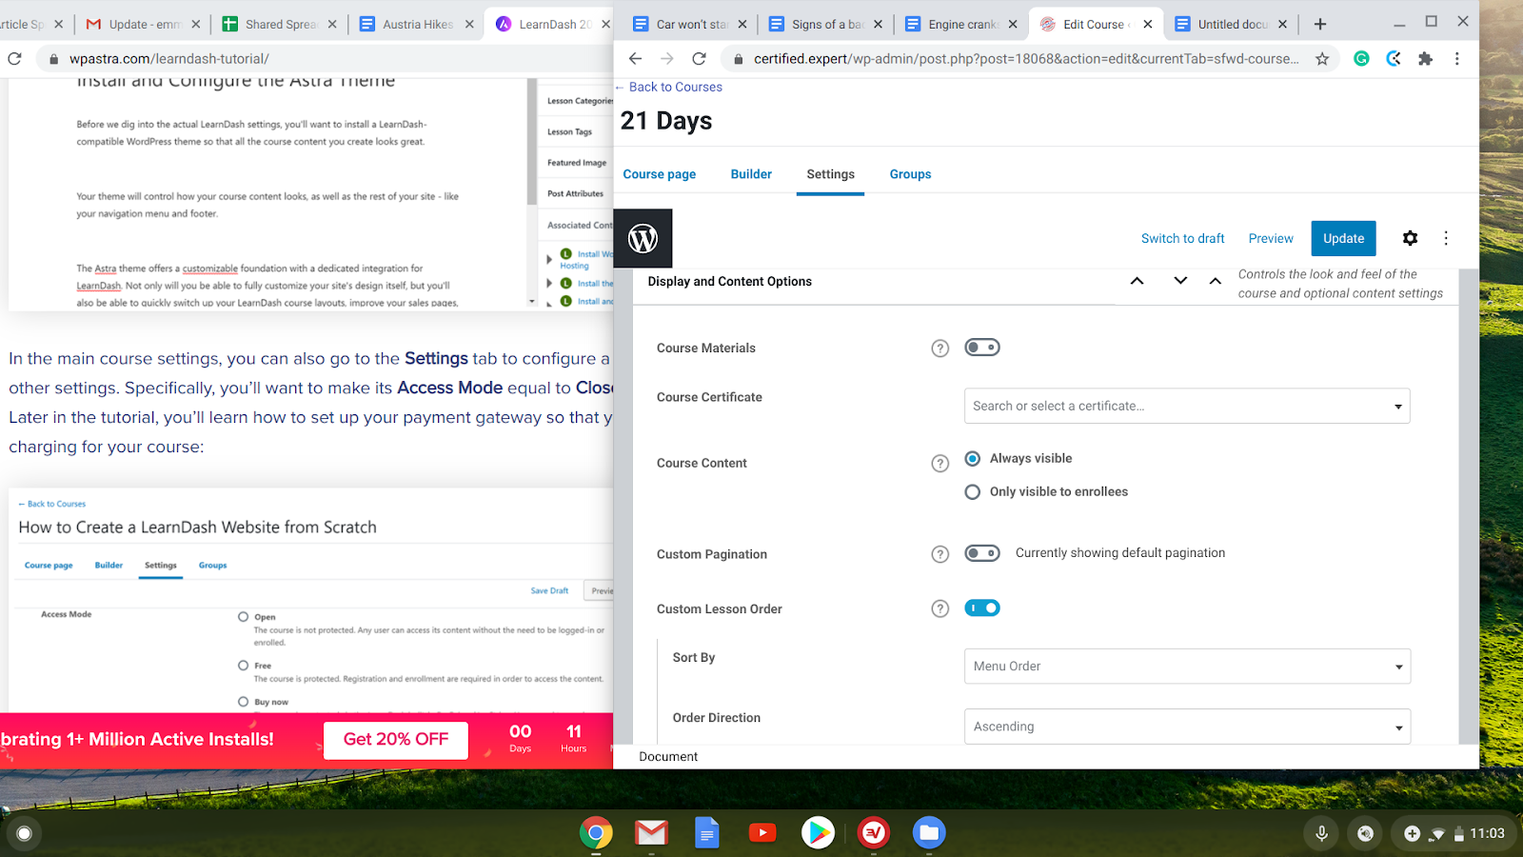This screenshot has width=1523, height=857.
Task: Open help for Custom Lesson Order
Action: pyautogui.click(x=940, y=608)
